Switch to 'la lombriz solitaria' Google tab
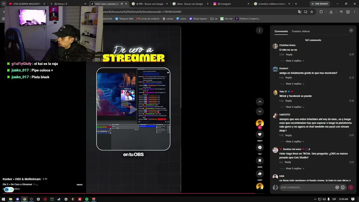 point(272,4)
